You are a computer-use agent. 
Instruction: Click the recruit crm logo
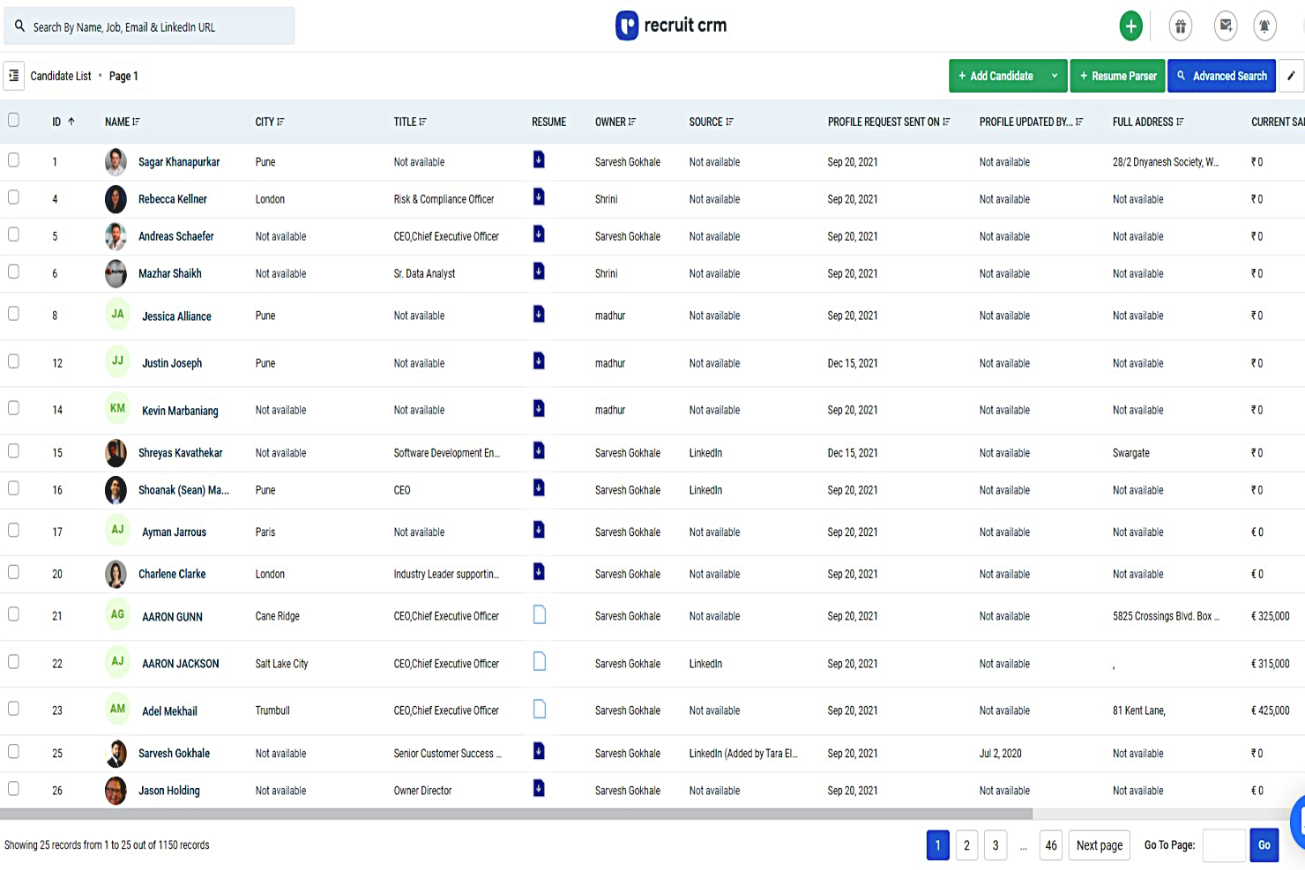pyautogui.click(x=671, y=26)
